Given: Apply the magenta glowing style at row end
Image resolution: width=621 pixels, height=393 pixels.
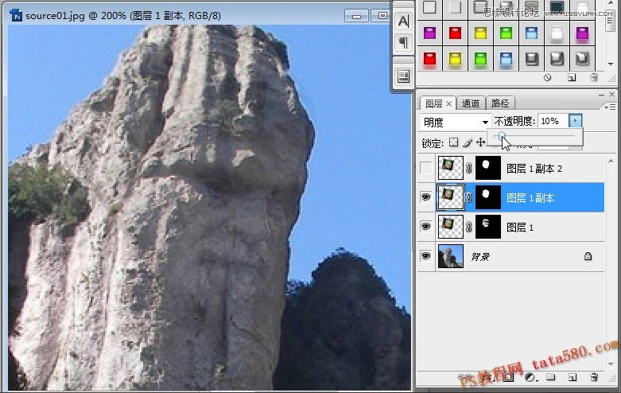Looking at the screenshot, I should click(582, 33).
